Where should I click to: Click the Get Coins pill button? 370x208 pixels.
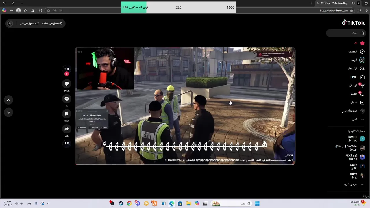point(52,23)
